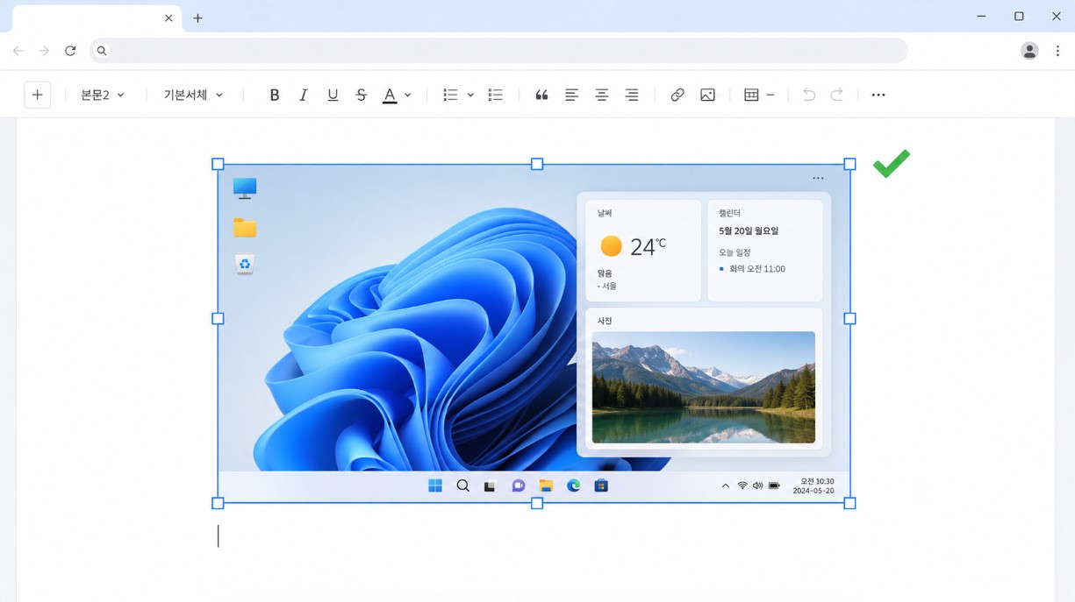
Task: Open the 기본서체 font dropdown
Action: tap(193, 95)
